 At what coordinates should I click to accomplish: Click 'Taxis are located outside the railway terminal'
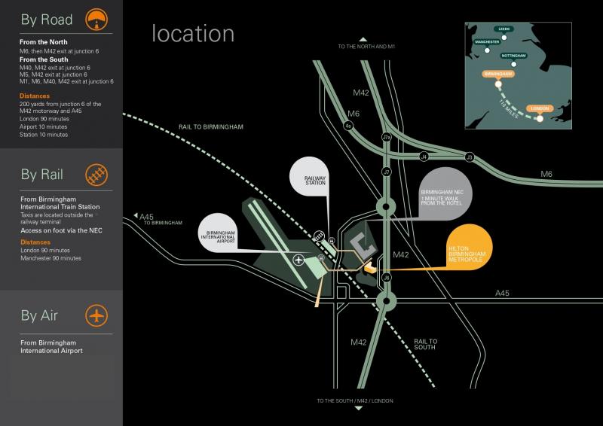pos(57,218)
